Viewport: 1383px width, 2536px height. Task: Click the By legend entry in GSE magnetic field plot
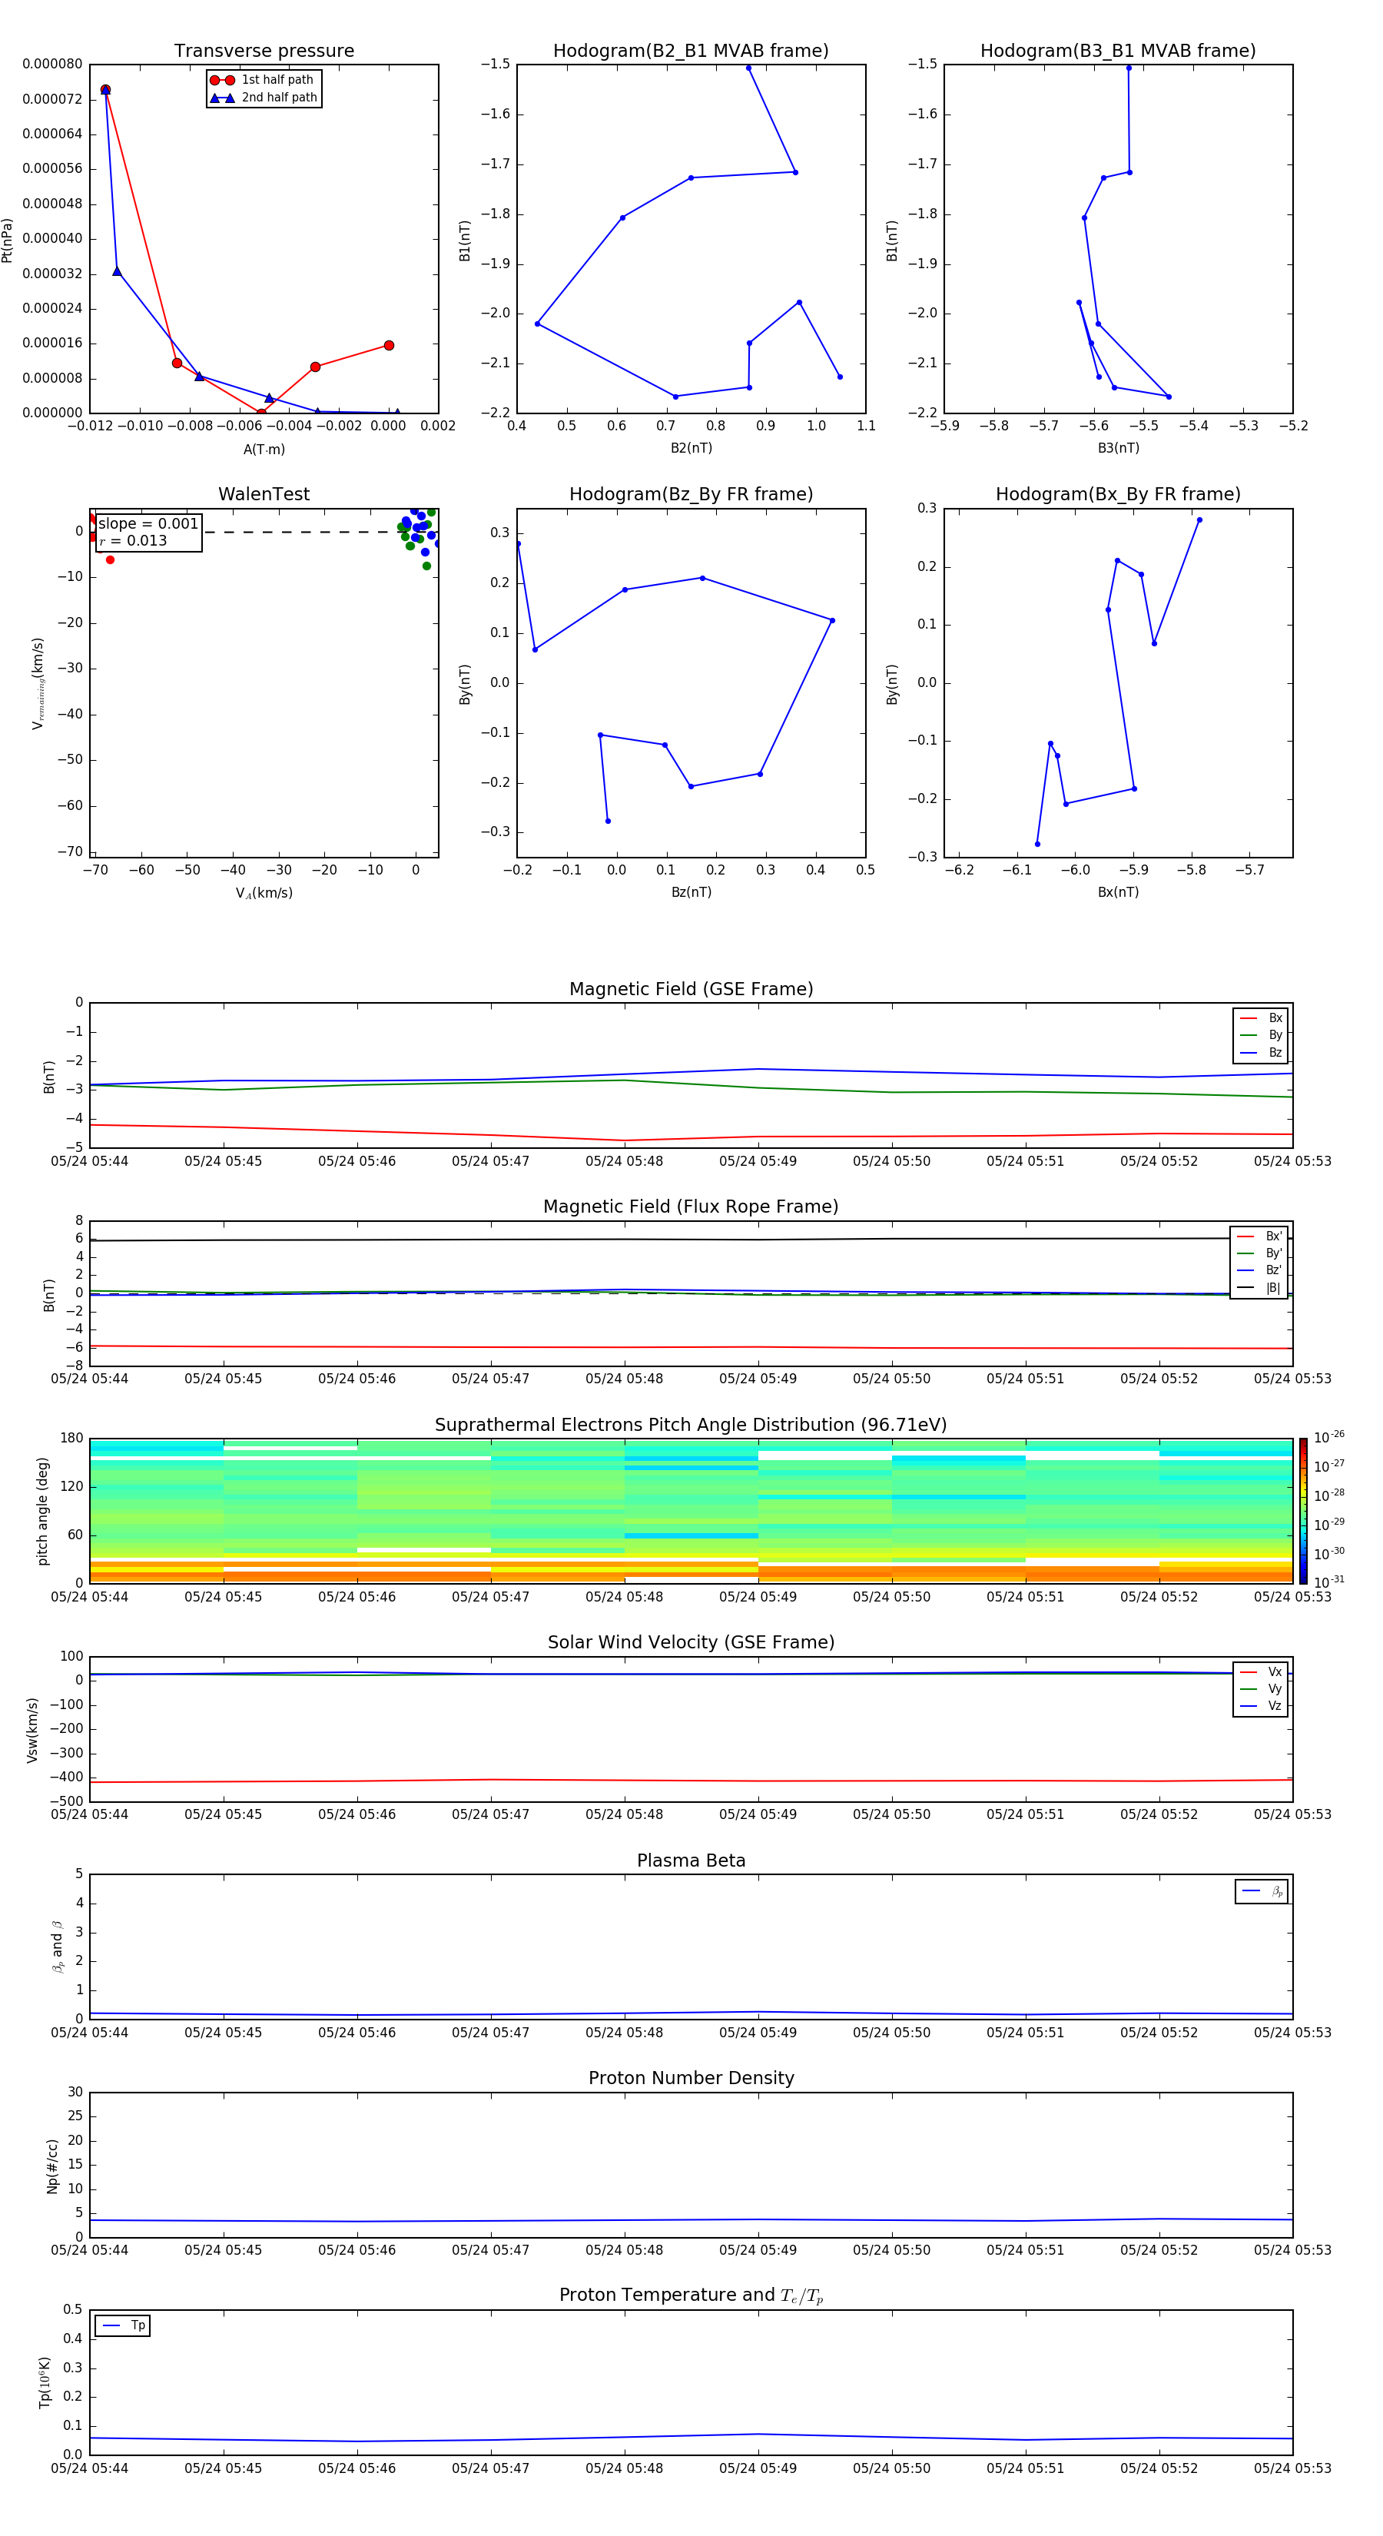1261,1034
